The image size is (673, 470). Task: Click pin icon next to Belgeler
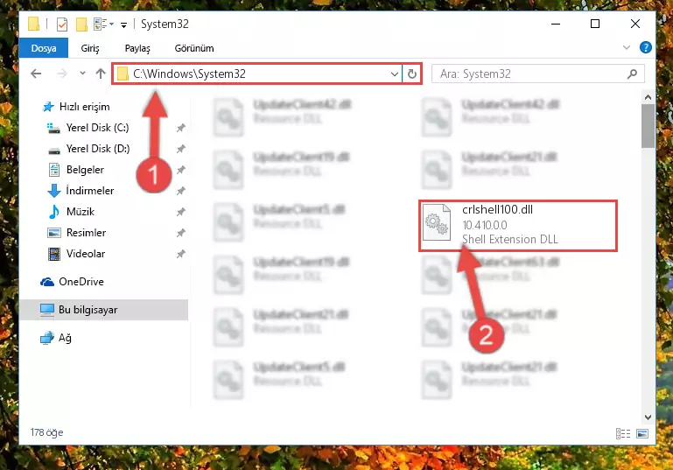(180, 170)
